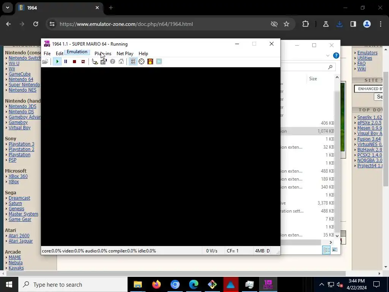Click the Playstation 2 link
Viewport: 389px width, 292px height.
[x=21, y=149]
